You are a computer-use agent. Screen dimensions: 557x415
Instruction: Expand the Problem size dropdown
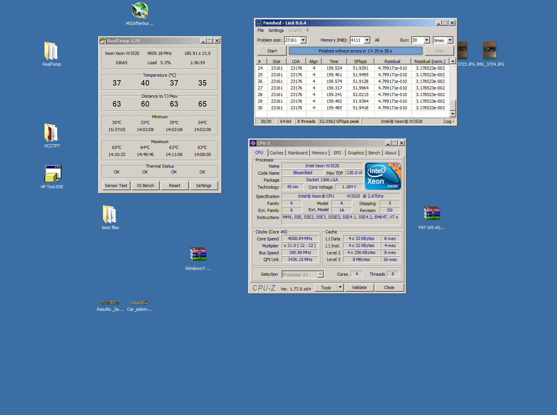303,40
